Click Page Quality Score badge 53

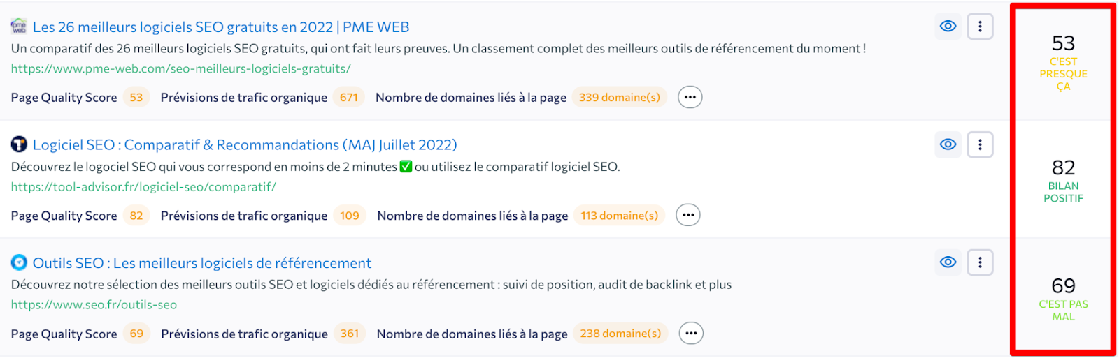[136, 97]
